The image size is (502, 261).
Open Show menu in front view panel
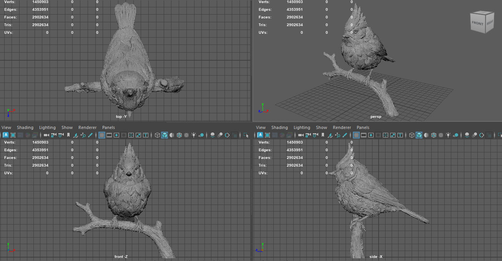point(67,127)
